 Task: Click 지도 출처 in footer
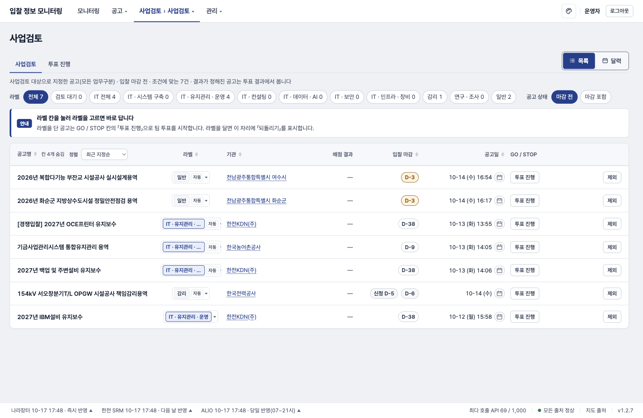pos(596,410)
